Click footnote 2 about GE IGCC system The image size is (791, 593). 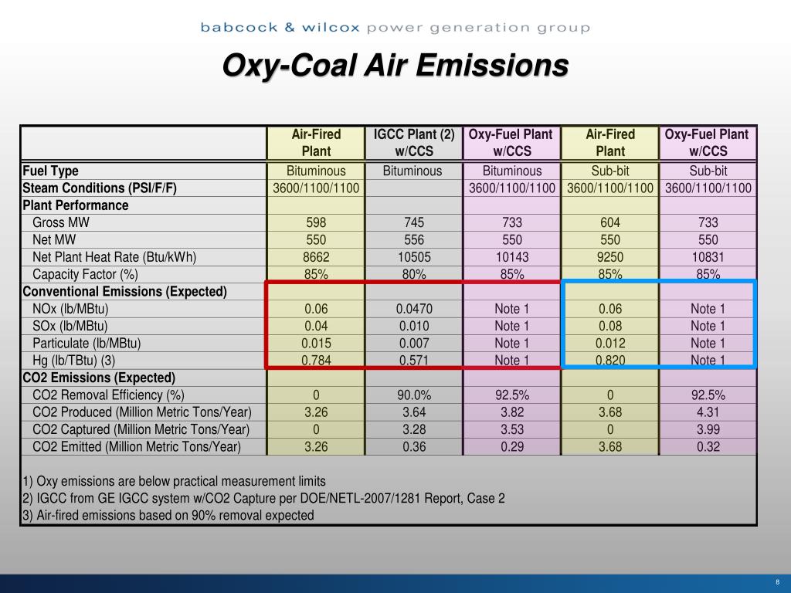click(x=263, y=498)
